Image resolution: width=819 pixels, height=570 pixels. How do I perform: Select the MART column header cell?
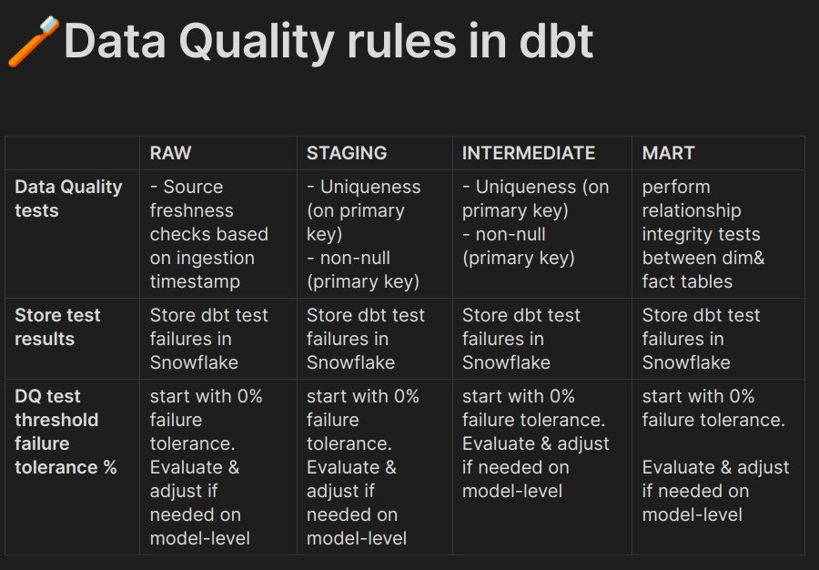[718, 153]
